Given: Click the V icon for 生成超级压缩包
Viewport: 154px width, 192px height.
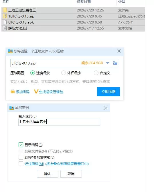Looking at the screenshot, I should [x=36, y=91].
